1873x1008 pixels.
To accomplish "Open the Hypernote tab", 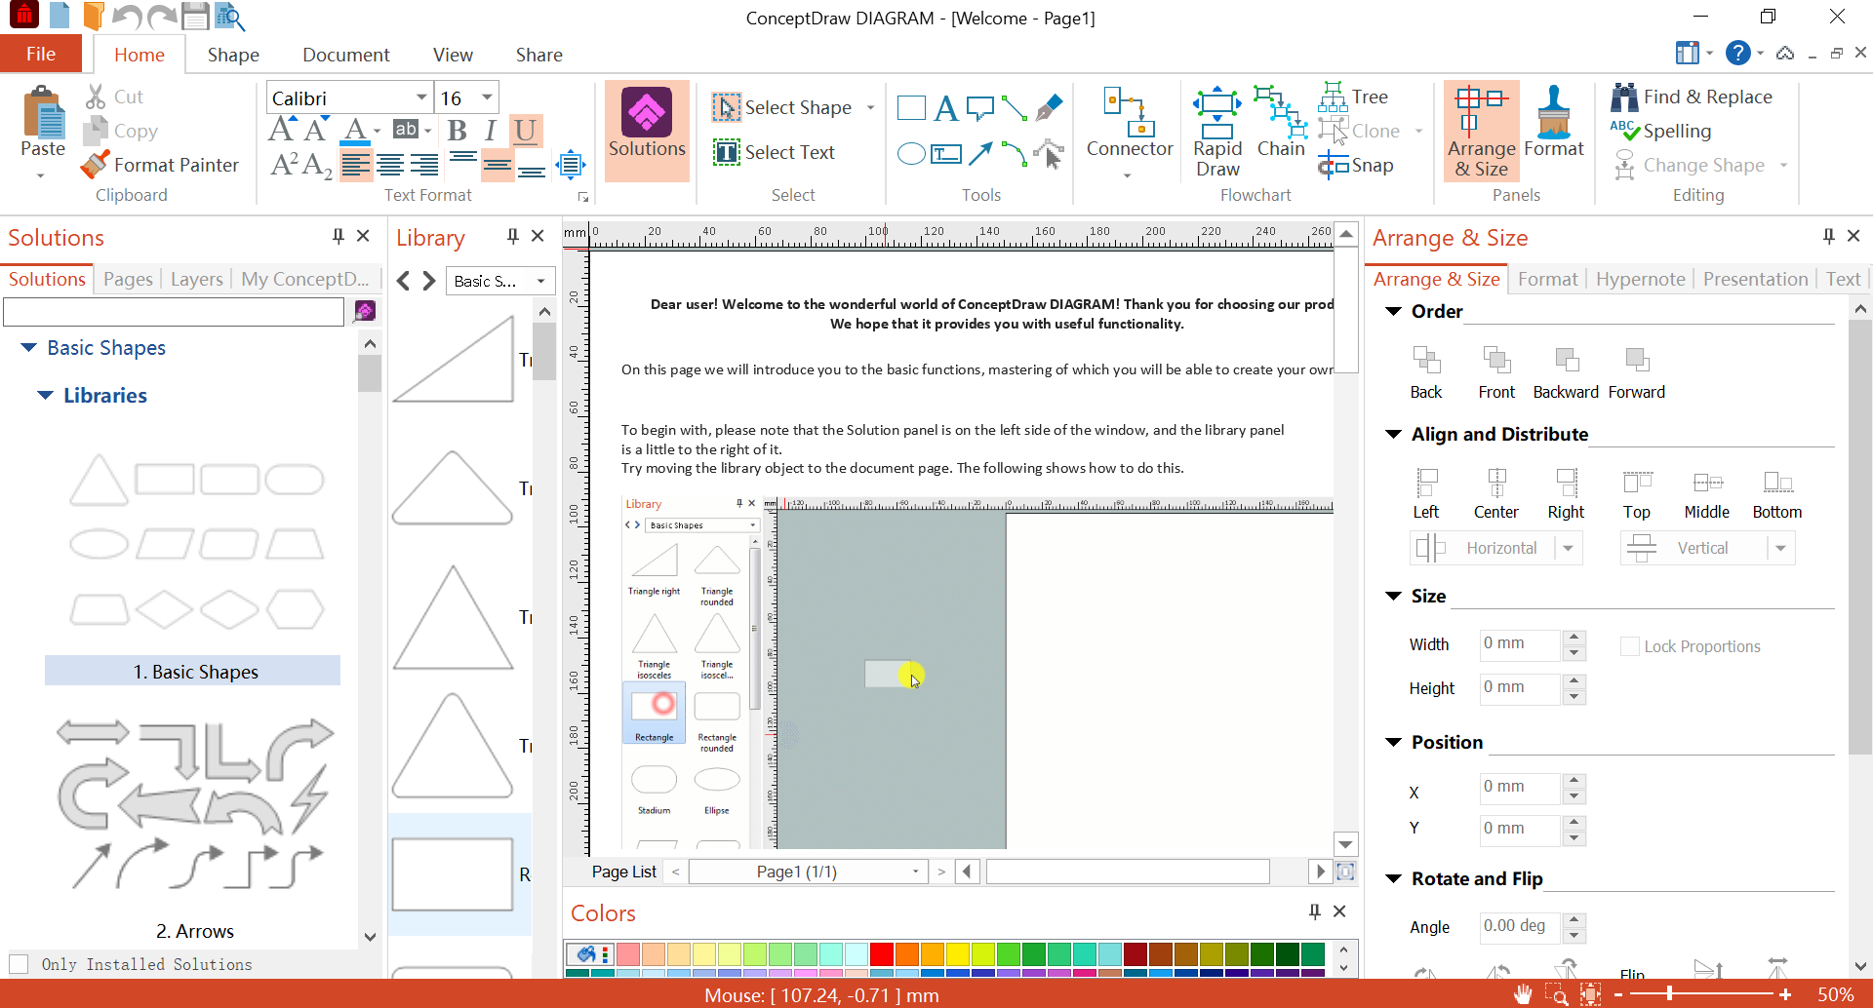I will (x=1640, y=279).
